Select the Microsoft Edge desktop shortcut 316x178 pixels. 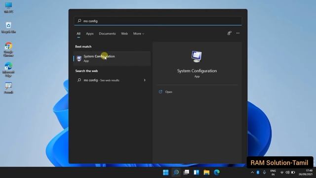(8, 70)
